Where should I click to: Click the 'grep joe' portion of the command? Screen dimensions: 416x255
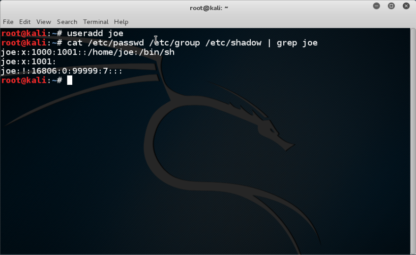click(x=297, y=43)
